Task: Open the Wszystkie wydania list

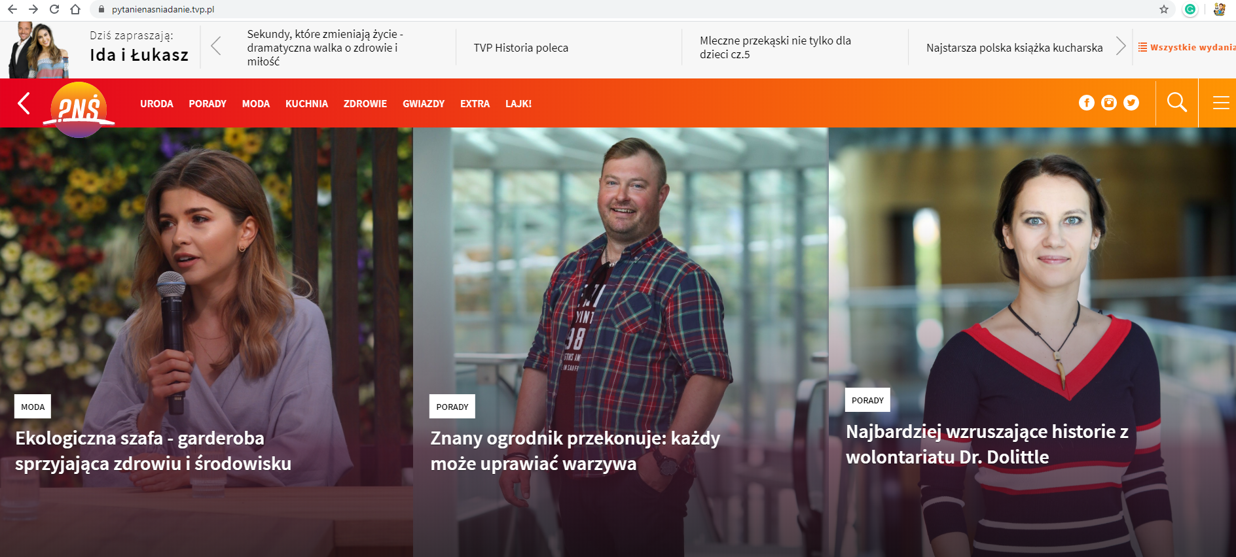Action: (x=1187, y=47)
